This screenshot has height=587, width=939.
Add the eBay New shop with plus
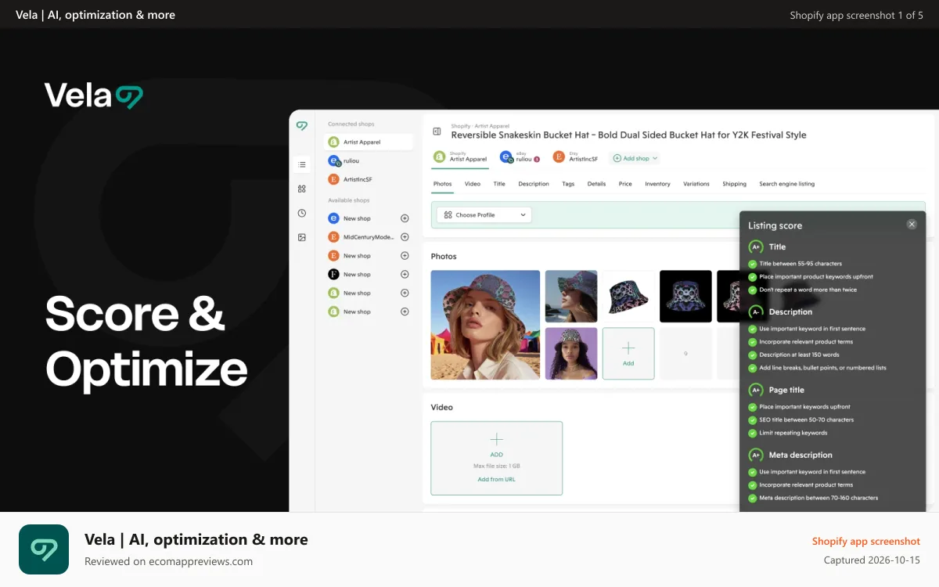click(x=405, y=218)
